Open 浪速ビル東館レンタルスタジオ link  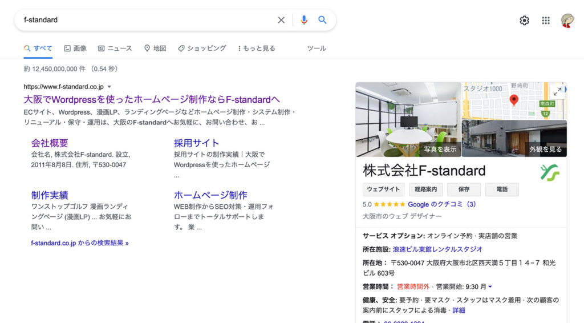pos(437,249)
